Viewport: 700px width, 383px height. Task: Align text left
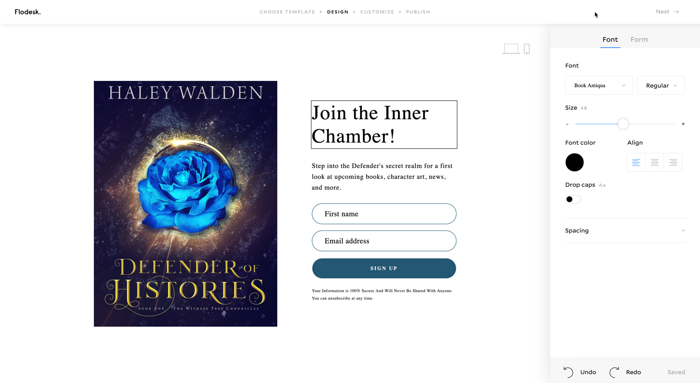636,163
